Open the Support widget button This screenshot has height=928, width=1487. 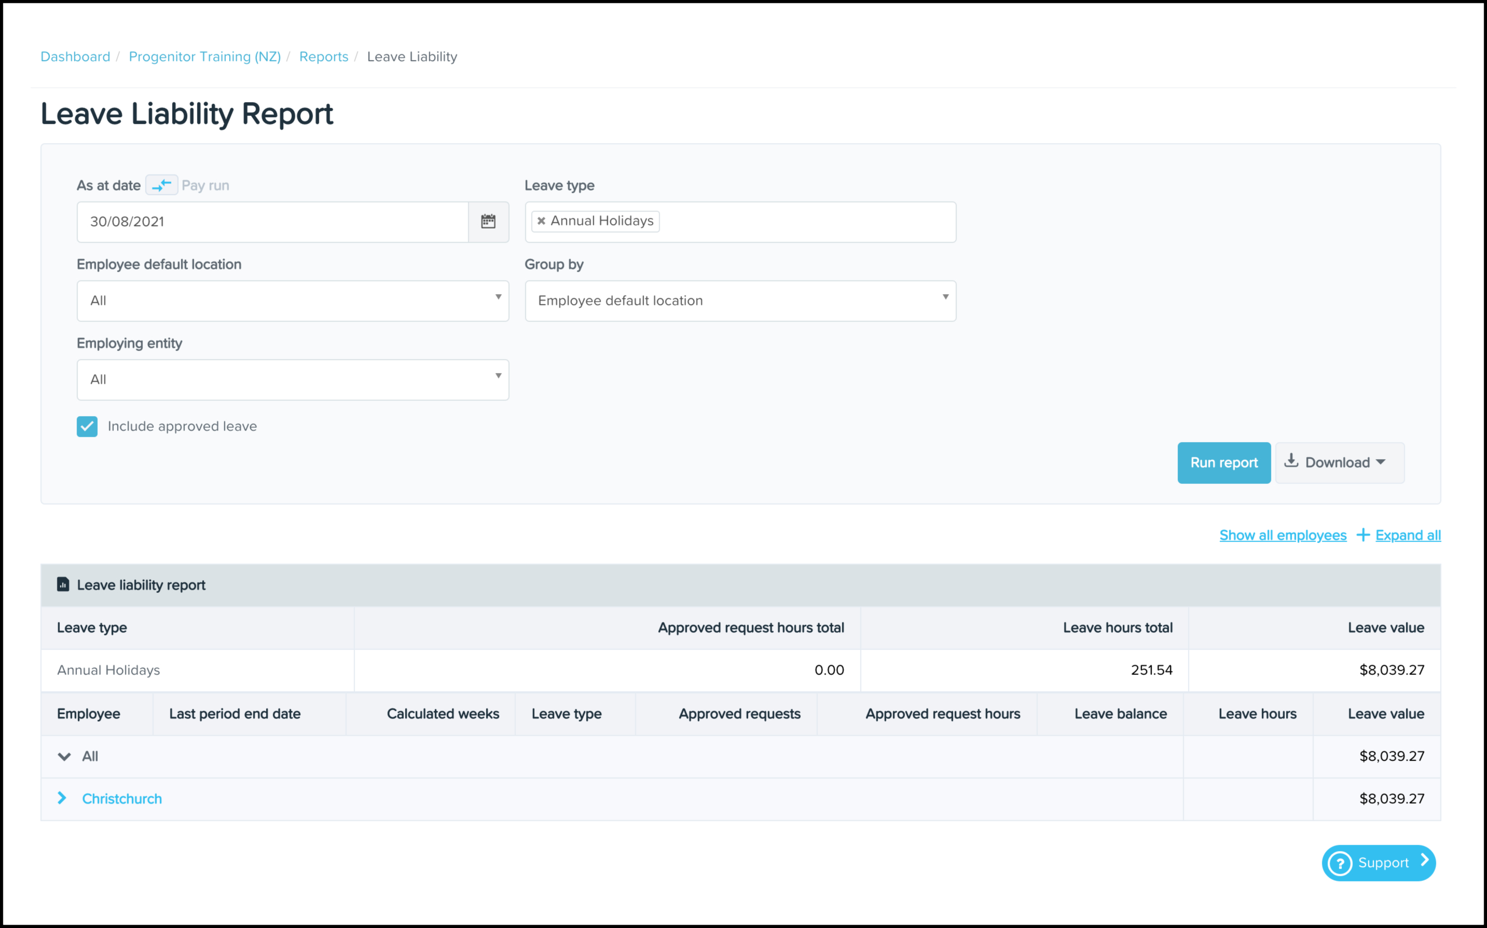click(1379, 864)
